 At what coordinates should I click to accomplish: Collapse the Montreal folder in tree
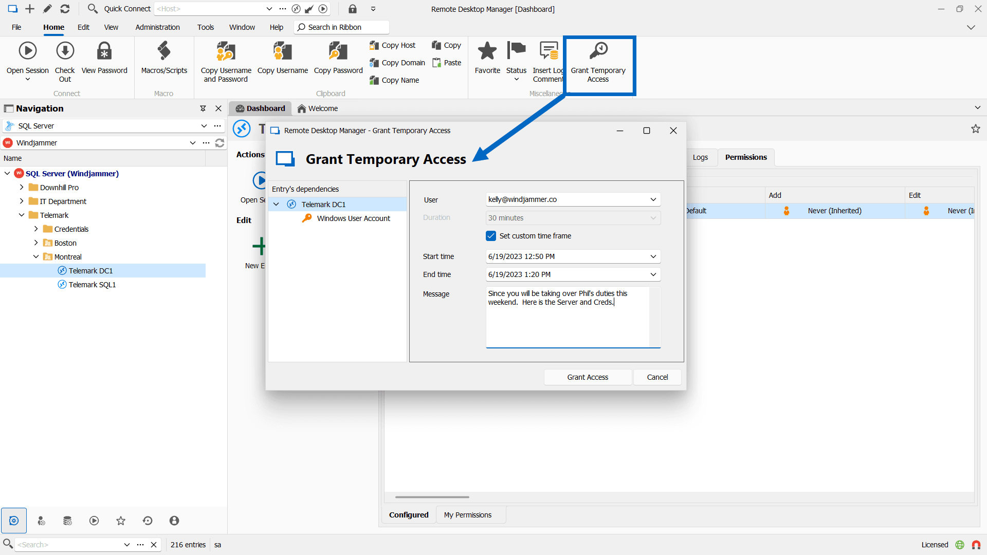[36, 257]
